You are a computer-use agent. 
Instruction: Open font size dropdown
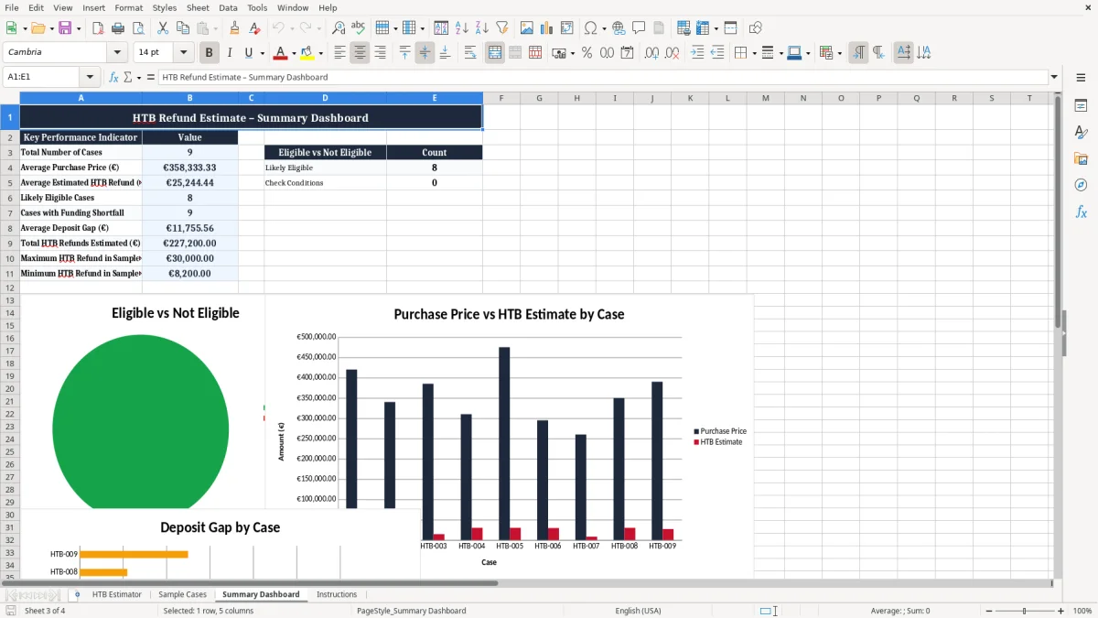(183, 53)
